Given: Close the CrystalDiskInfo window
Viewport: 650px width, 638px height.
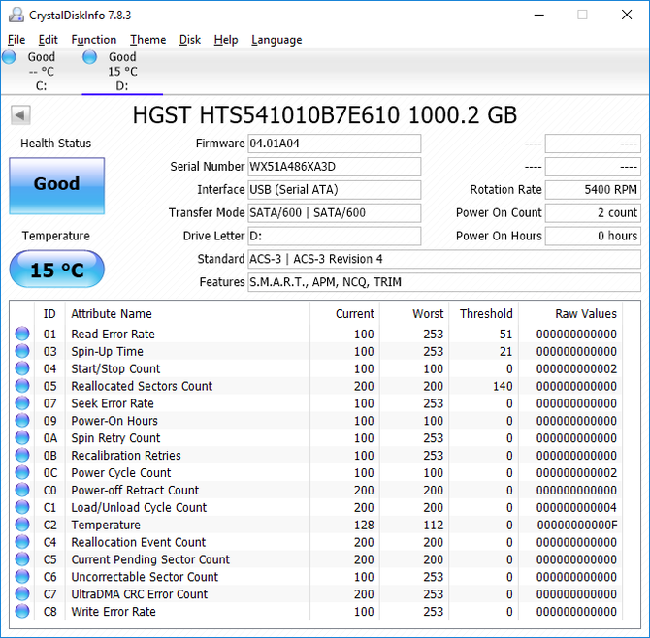Looking at the screenshot, I should [x=627, y=15].
